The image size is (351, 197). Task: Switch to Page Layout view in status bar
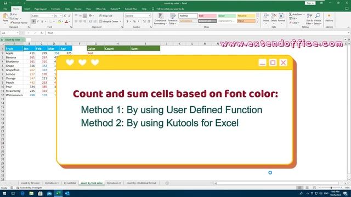[x=307, y=188]
